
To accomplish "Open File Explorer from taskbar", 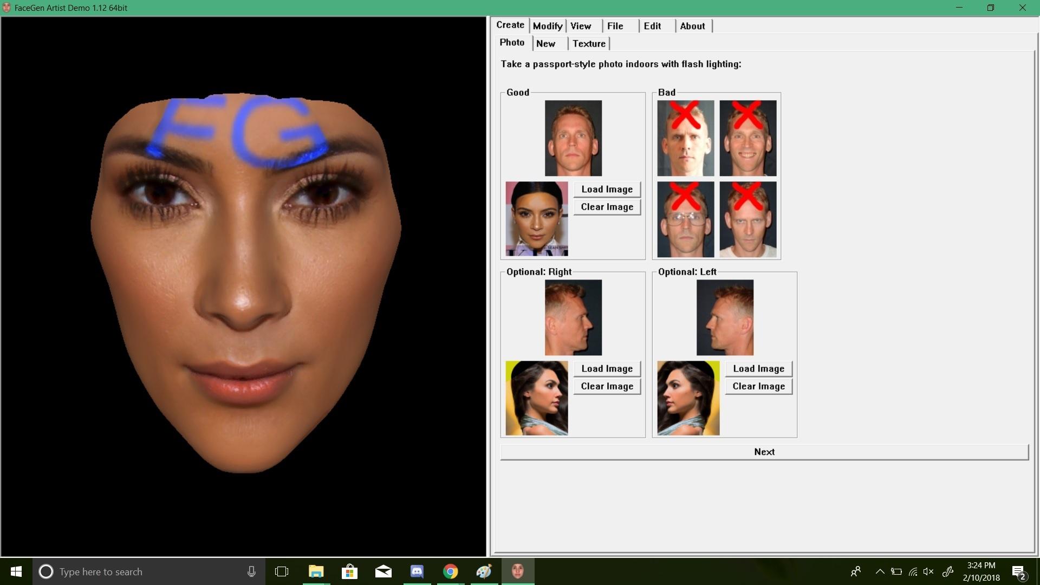I will 316,571.
